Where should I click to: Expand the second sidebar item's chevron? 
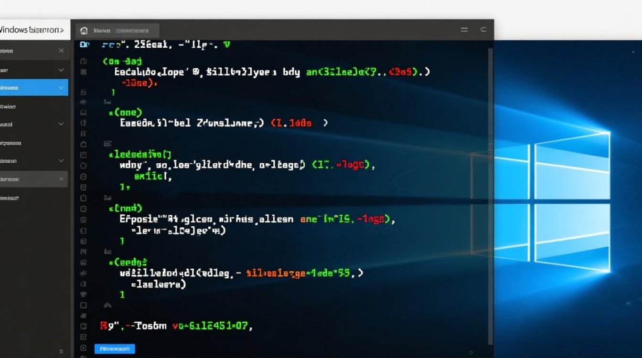click(x=61, y=70)
